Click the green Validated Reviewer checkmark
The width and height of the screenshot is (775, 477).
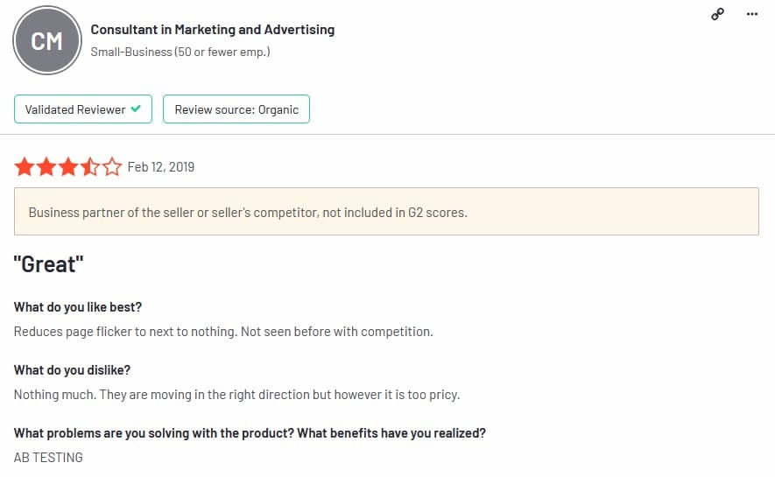click(x=136, y=109)
